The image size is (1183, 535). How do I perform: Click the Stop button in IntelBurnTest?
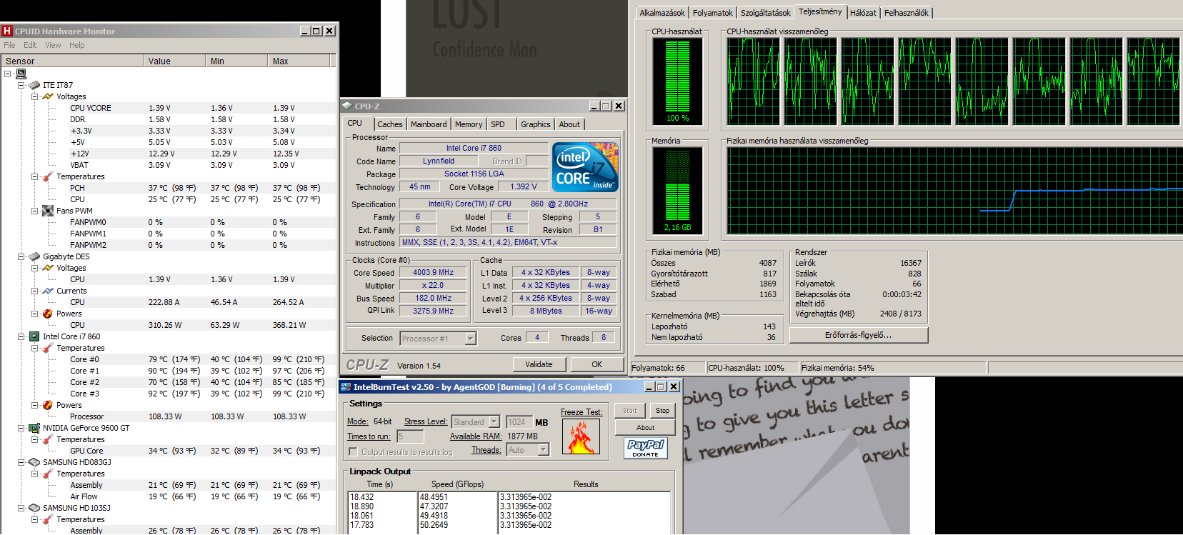tap(663, 411)
